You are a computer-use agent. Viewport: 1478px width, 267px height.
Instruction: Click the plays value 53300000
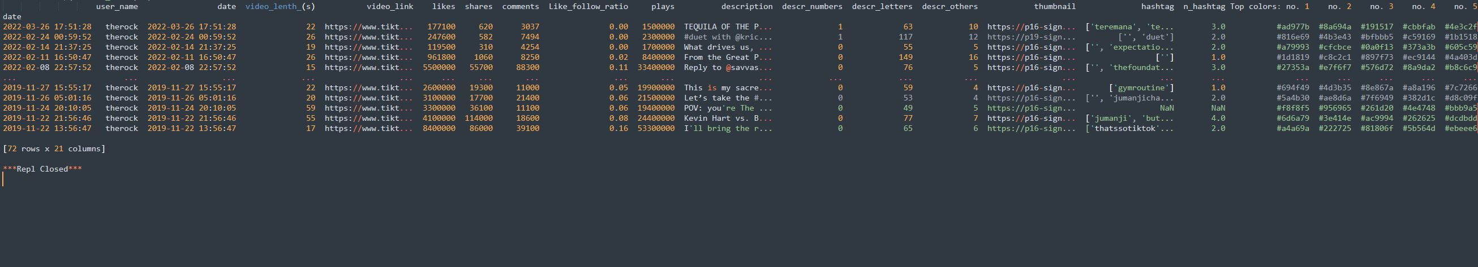click(x=656, y=129)
